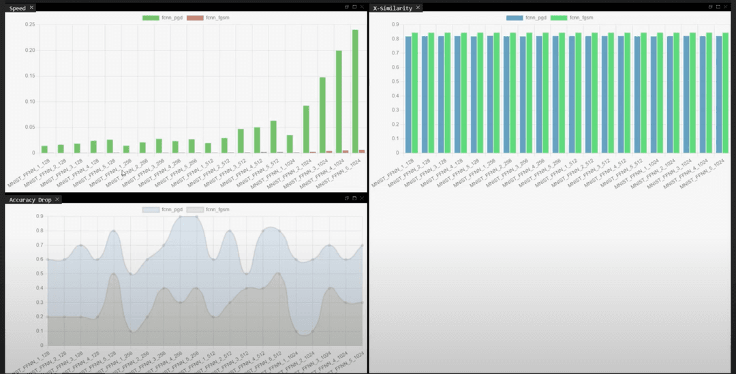Hide fcnn_pgd series in X-Similarity legend

click(x=526, y=18)
